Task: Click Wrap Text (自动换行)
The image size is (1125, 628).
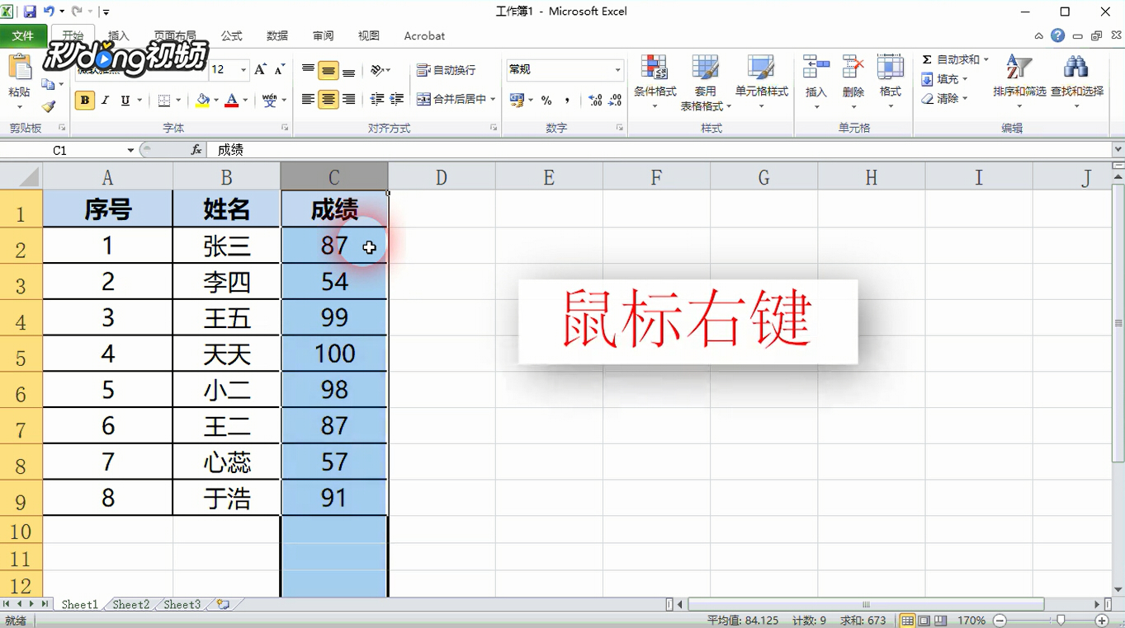Action: pos(447,70)
